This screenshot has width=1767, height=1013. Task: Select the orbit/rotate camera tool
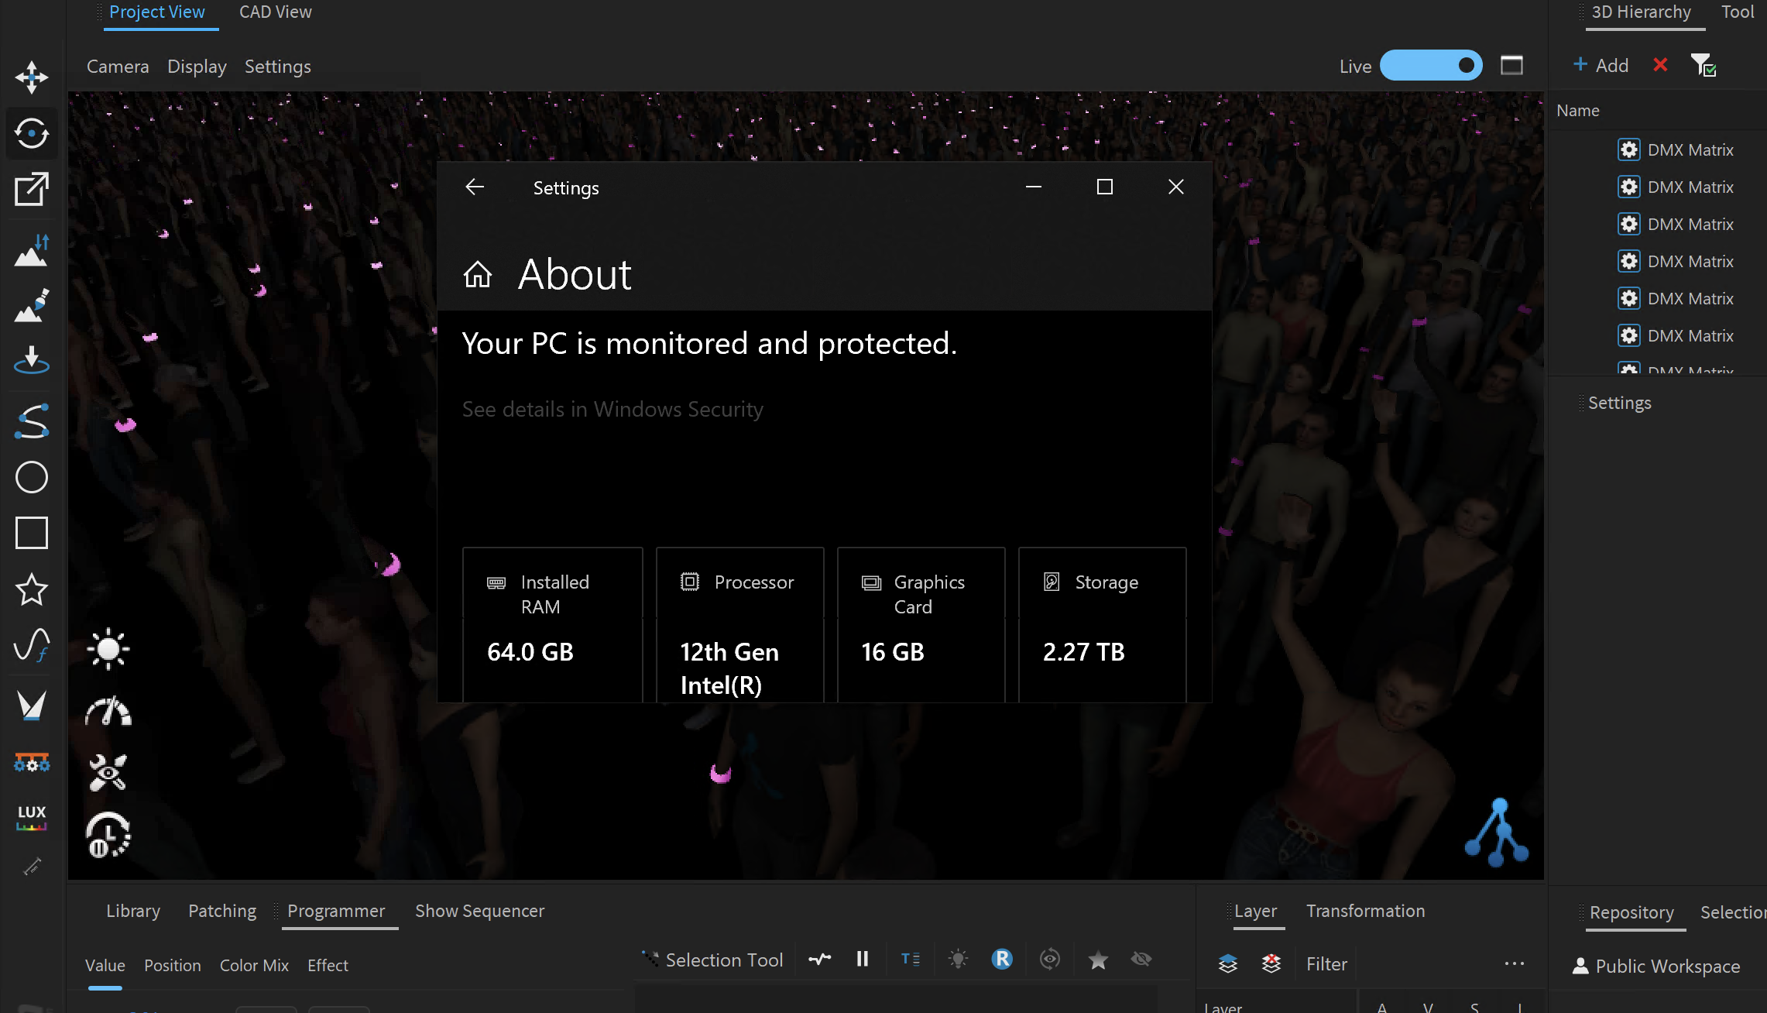[32, 133]
